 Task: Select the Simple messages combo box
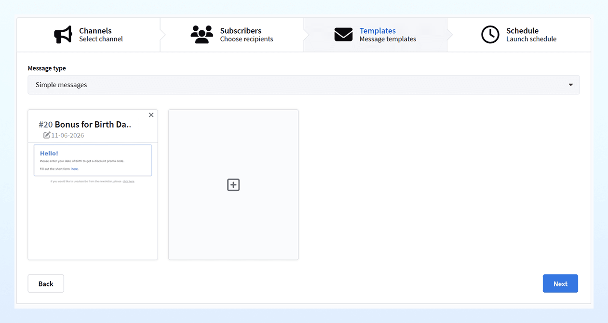click(x=304, y=85)
